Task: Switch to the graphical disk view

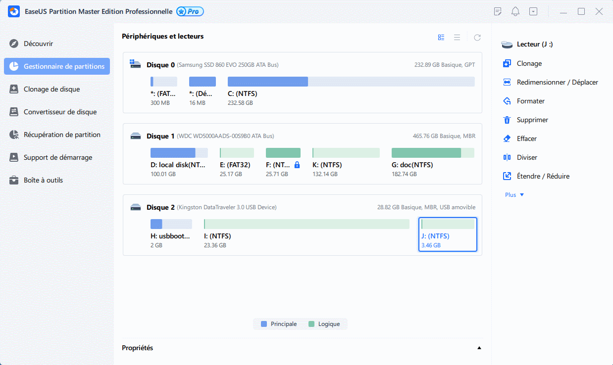Action: point(441,37)
